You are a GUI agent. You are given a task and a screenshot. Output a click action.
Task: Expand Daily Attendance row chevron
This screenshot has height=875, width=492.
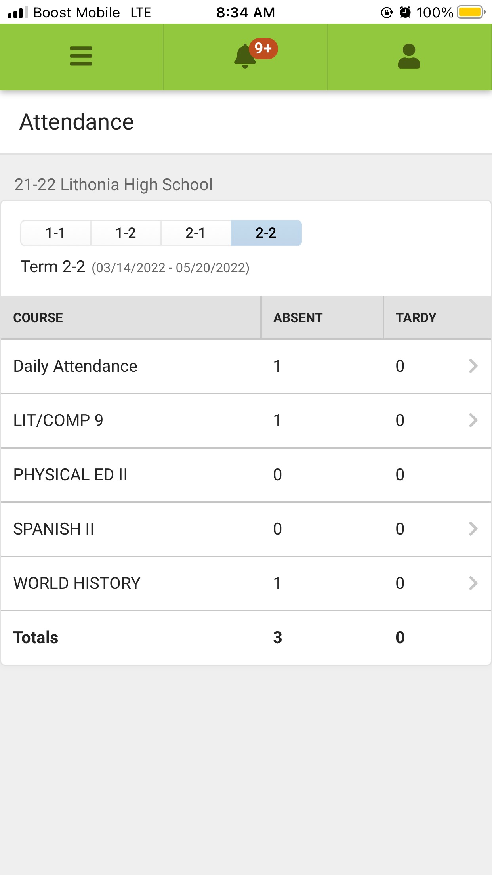[473, 366]
